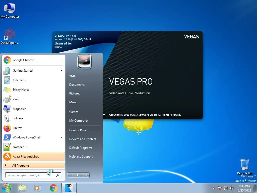Open the Sticky Notes icon
This screenshot has width=257, height=193.
tap(7, 90)
